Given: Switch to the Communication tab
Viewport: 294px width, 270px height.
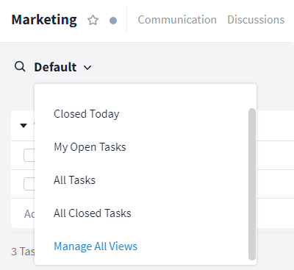Looking at the screenshot, I should click(177, 20).
